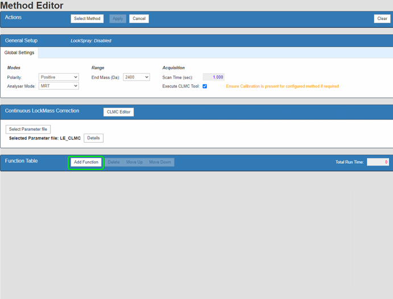Add a function to the table
Image resolution: width=393 pixels, height=299 pixels.
click(x=86, y=162)
